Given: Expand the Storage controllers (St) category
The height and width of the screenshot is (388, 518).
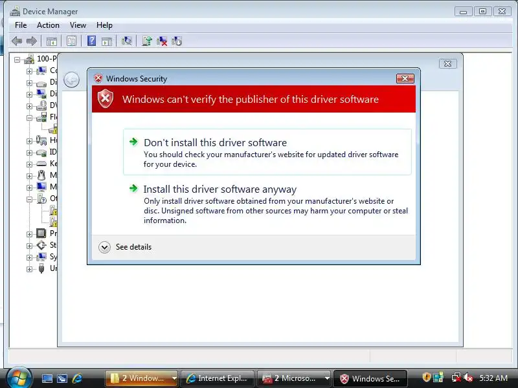Looking at the screenshot, I should pos(29,246).
